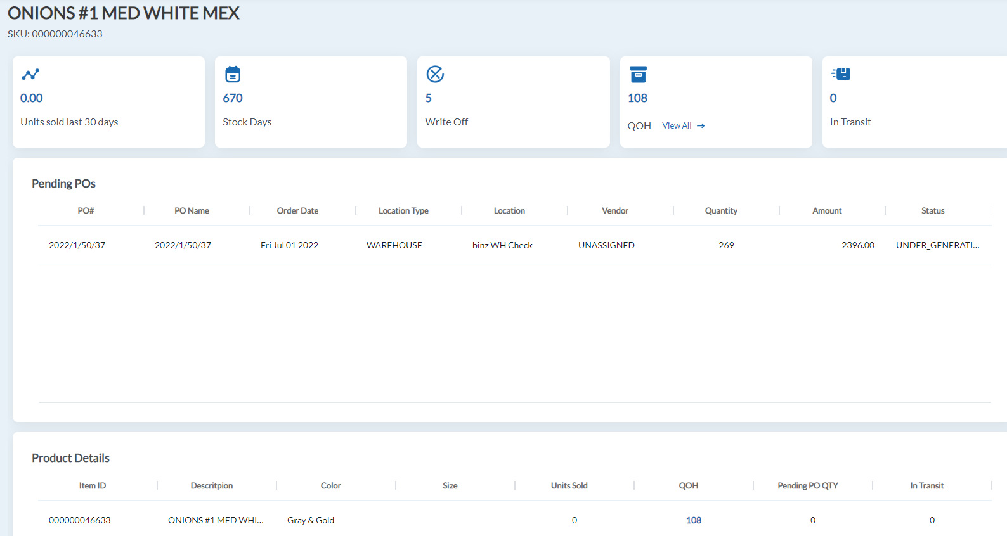Click the Gray & Gold color cell
1007x536 pixels.
coord(311,520)
